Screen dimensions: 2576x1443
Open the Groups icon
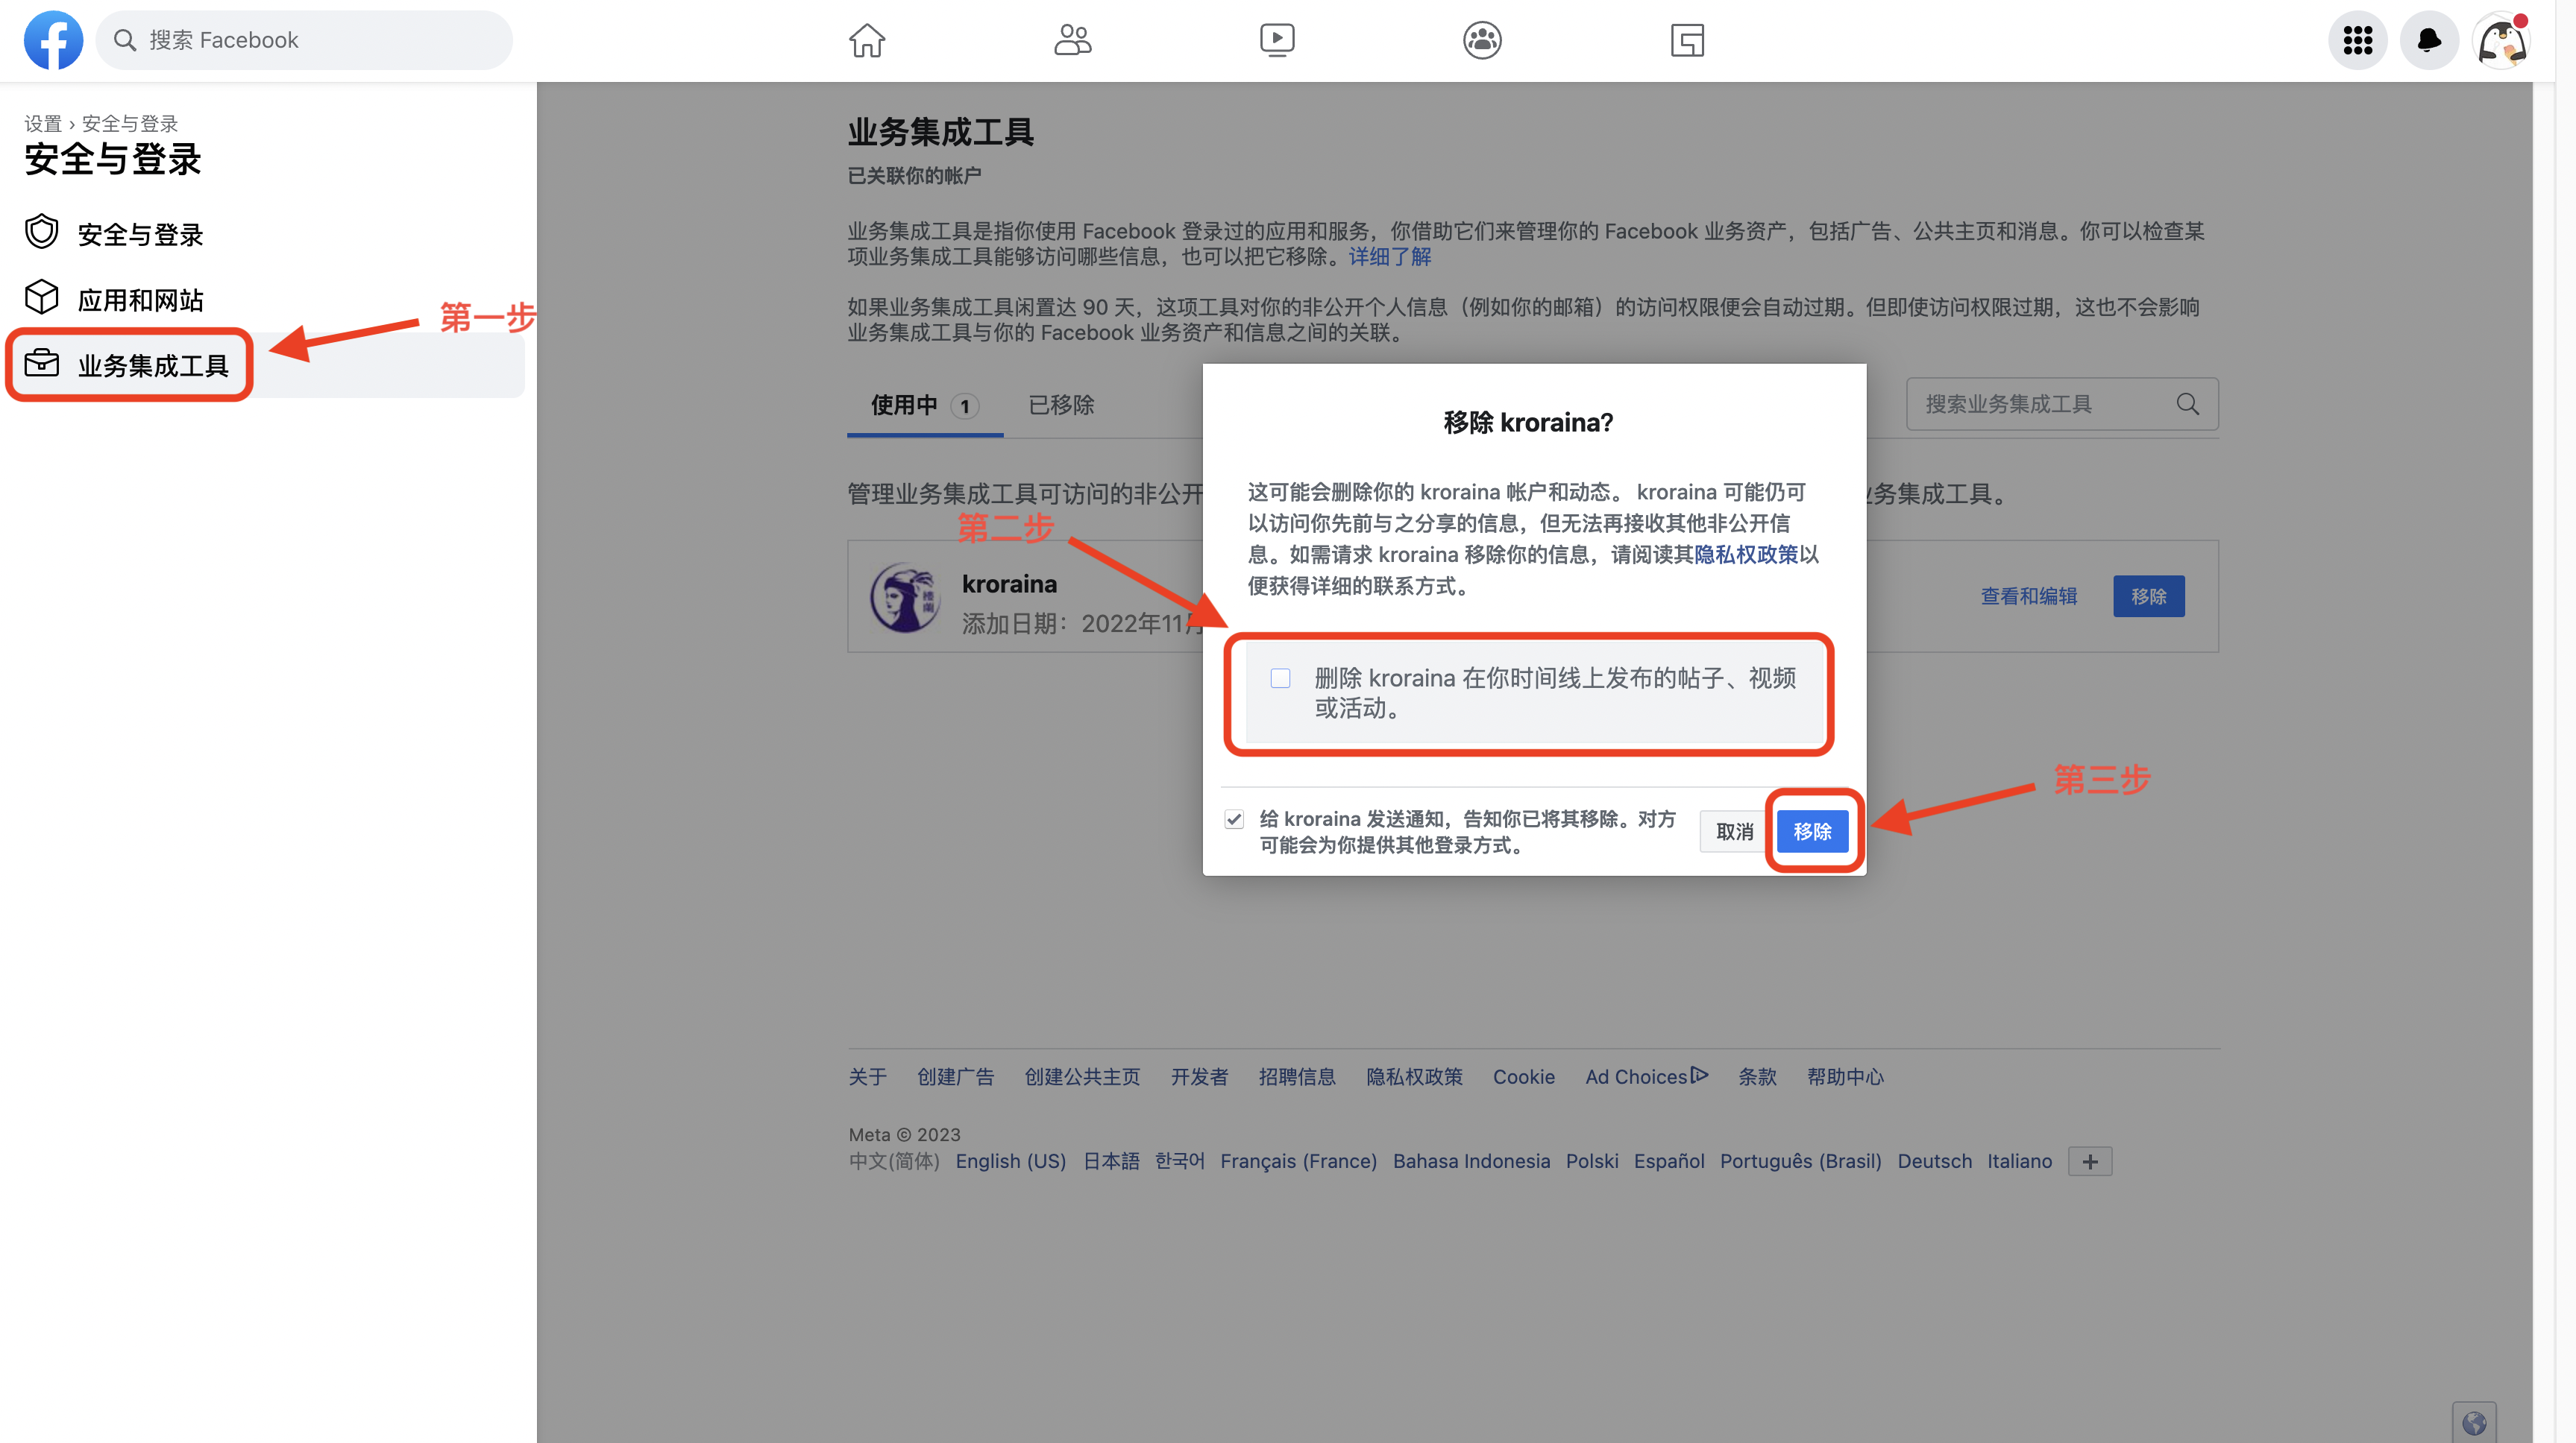[x=1481, y=40]
